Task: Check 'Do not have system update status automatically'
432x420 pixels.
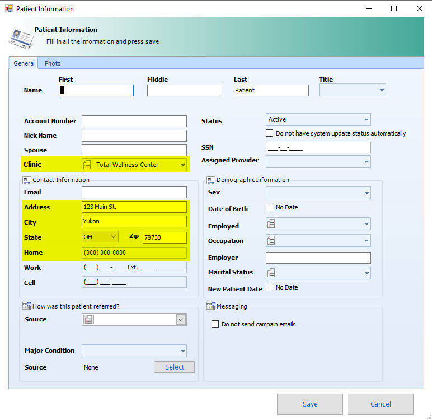Action: point(269,133)
